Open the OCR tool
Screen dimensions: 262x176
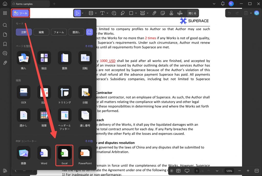[x=24, y=92]
